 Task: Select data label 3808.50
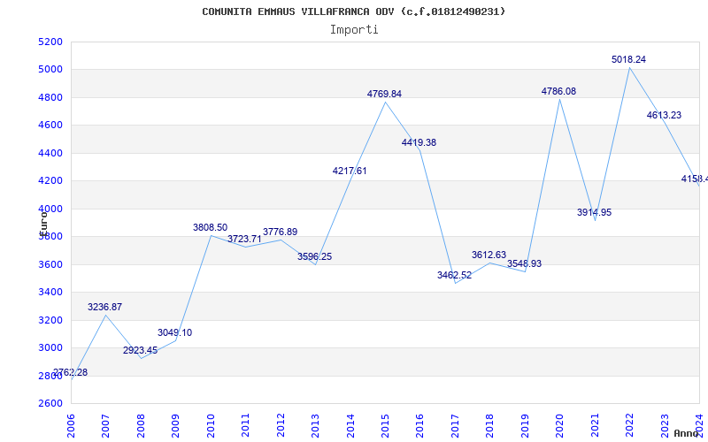(211, 228)
